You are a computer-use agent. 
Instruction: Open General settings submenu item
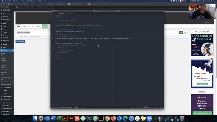pyautogui.click(x=3, y=54)
